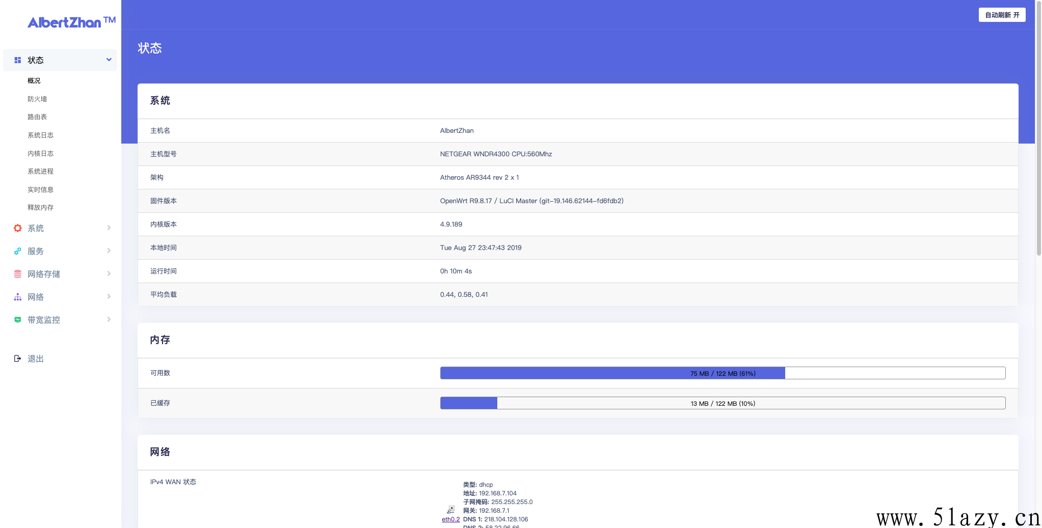Click the 服务 icon in sidebar
The width and height of the screenshot is (1042, 528).
point(18,251)
